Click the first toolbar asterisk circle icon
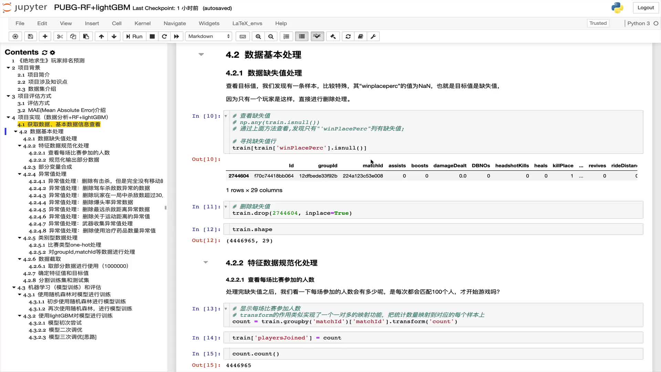Viewport: 661px width, 372px height. tap(15, 37)
